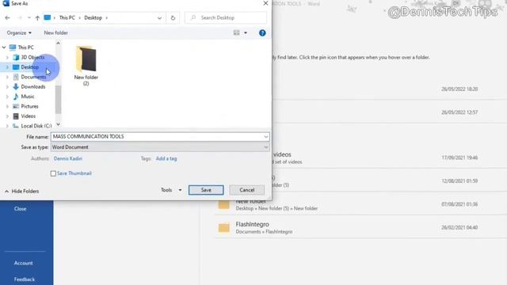Select the Downloads arrow icon in the tree

click(x=16, y=86)
